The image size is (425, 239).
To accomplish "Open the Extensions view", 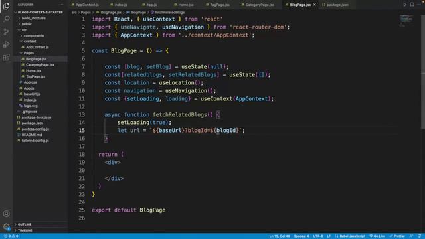I will (x=6, y=57).
